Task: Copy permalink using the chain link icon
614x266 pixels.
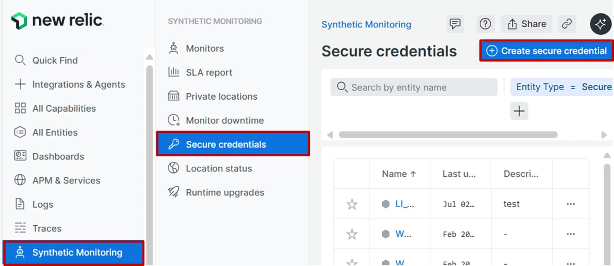Action: pos(567,24)
